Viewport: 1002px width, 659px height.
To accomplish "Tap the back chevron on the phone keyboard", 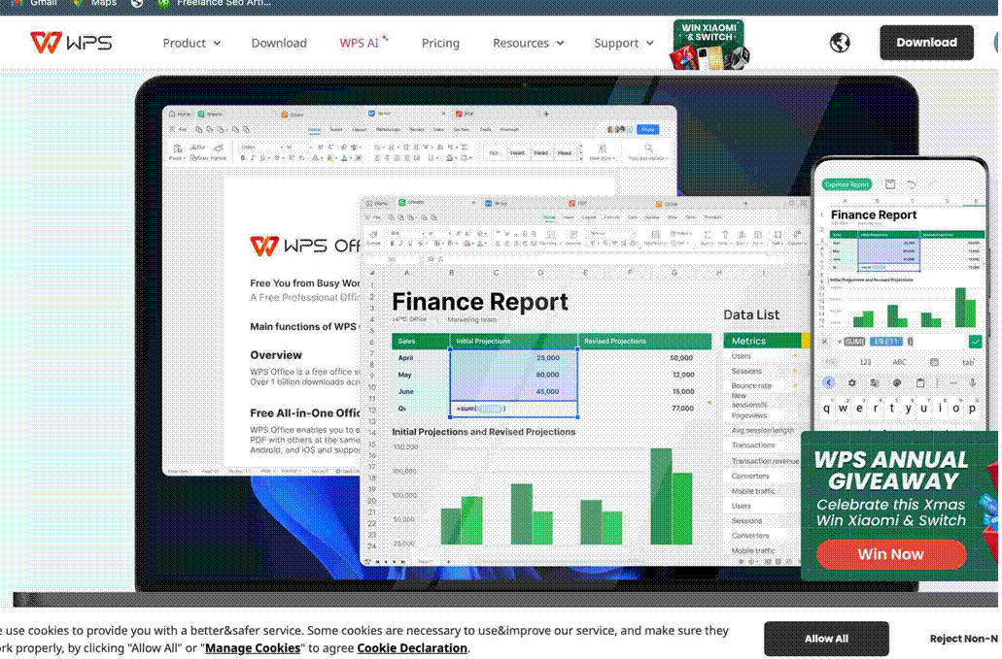I will [829, 382].
